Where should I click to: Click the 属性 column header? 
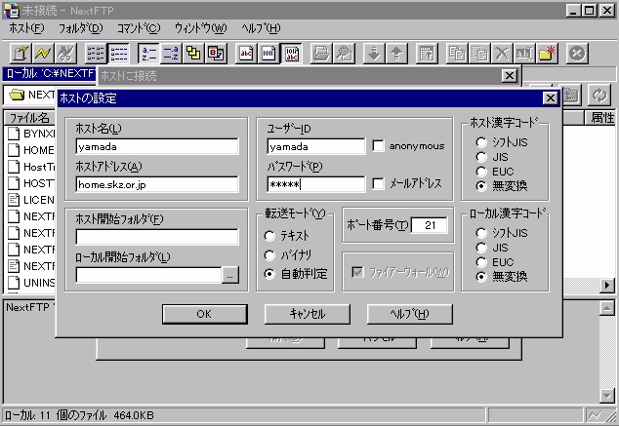click(x=600, y=117)
